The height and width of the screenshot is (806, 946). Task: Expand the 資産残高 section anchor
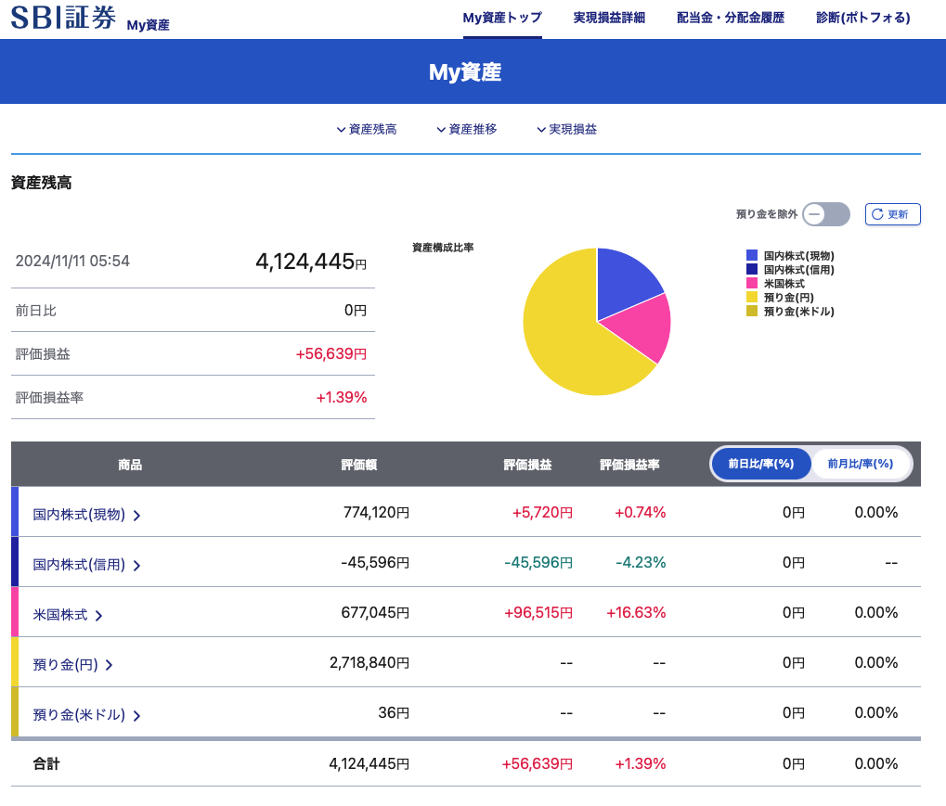367,130
